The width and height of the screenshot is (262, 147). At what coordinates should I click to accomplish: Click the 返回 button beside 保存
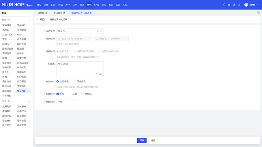(x=153, y=140)
